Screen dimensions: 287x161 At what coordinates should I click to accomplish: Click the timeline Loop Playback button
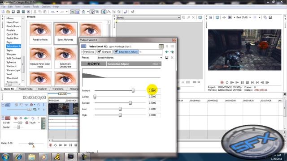click(56, 145)
